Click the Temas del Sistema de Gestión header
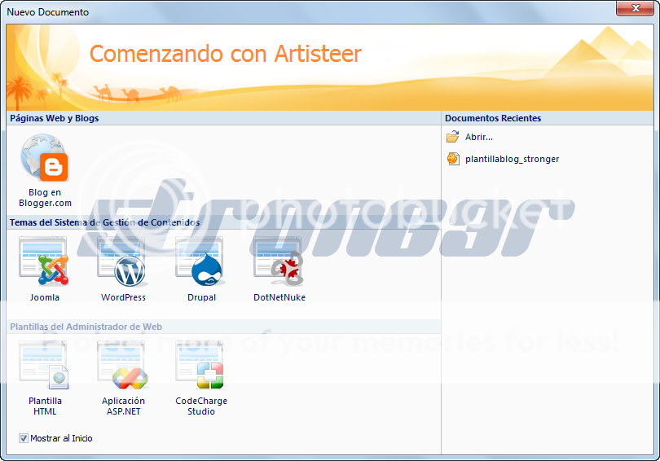 105,222
